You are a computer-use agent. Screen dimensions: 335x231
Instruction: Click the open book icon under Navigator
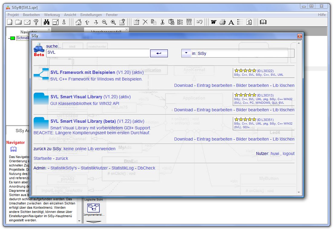[x=14, y=149]
